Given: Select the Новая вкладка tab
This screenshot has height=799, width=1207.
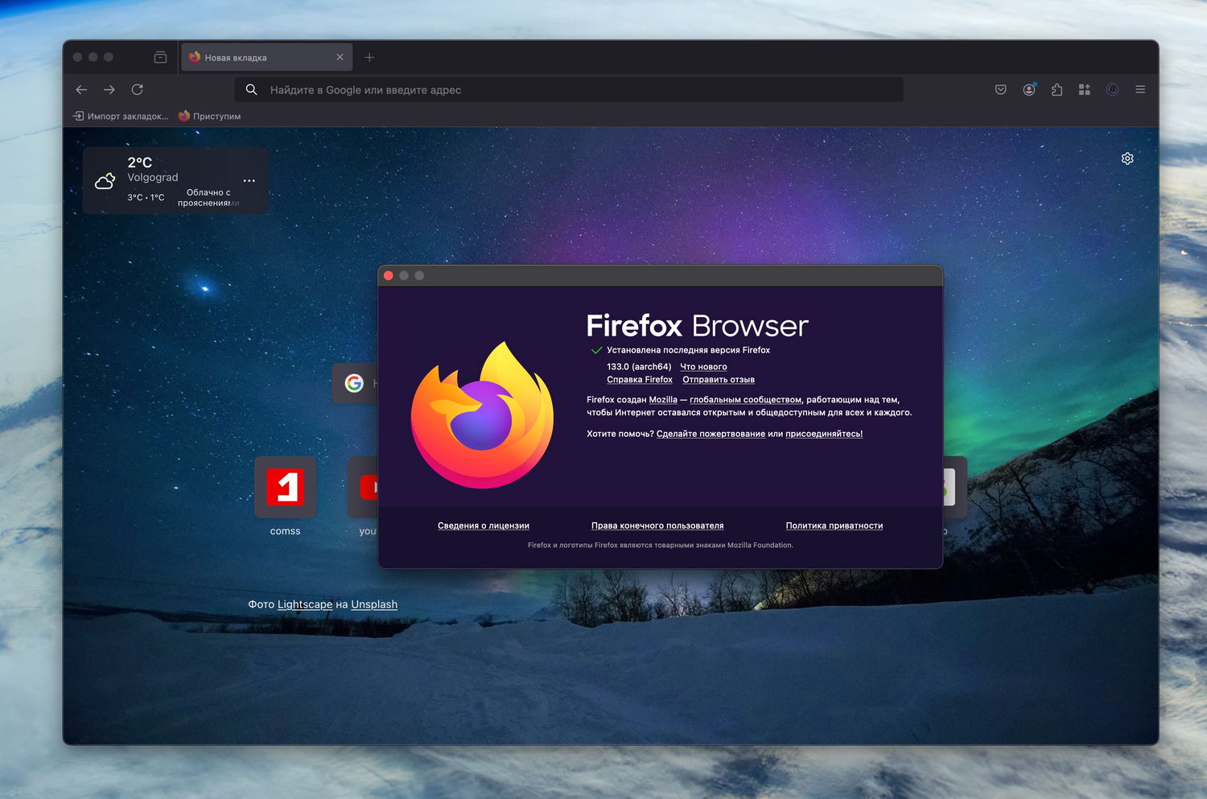Looking at the screenshot, I should 266,57.
